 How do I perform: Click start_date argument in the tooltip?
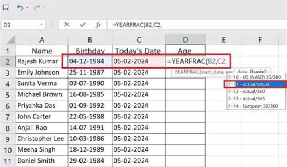(x=209, y=72)
